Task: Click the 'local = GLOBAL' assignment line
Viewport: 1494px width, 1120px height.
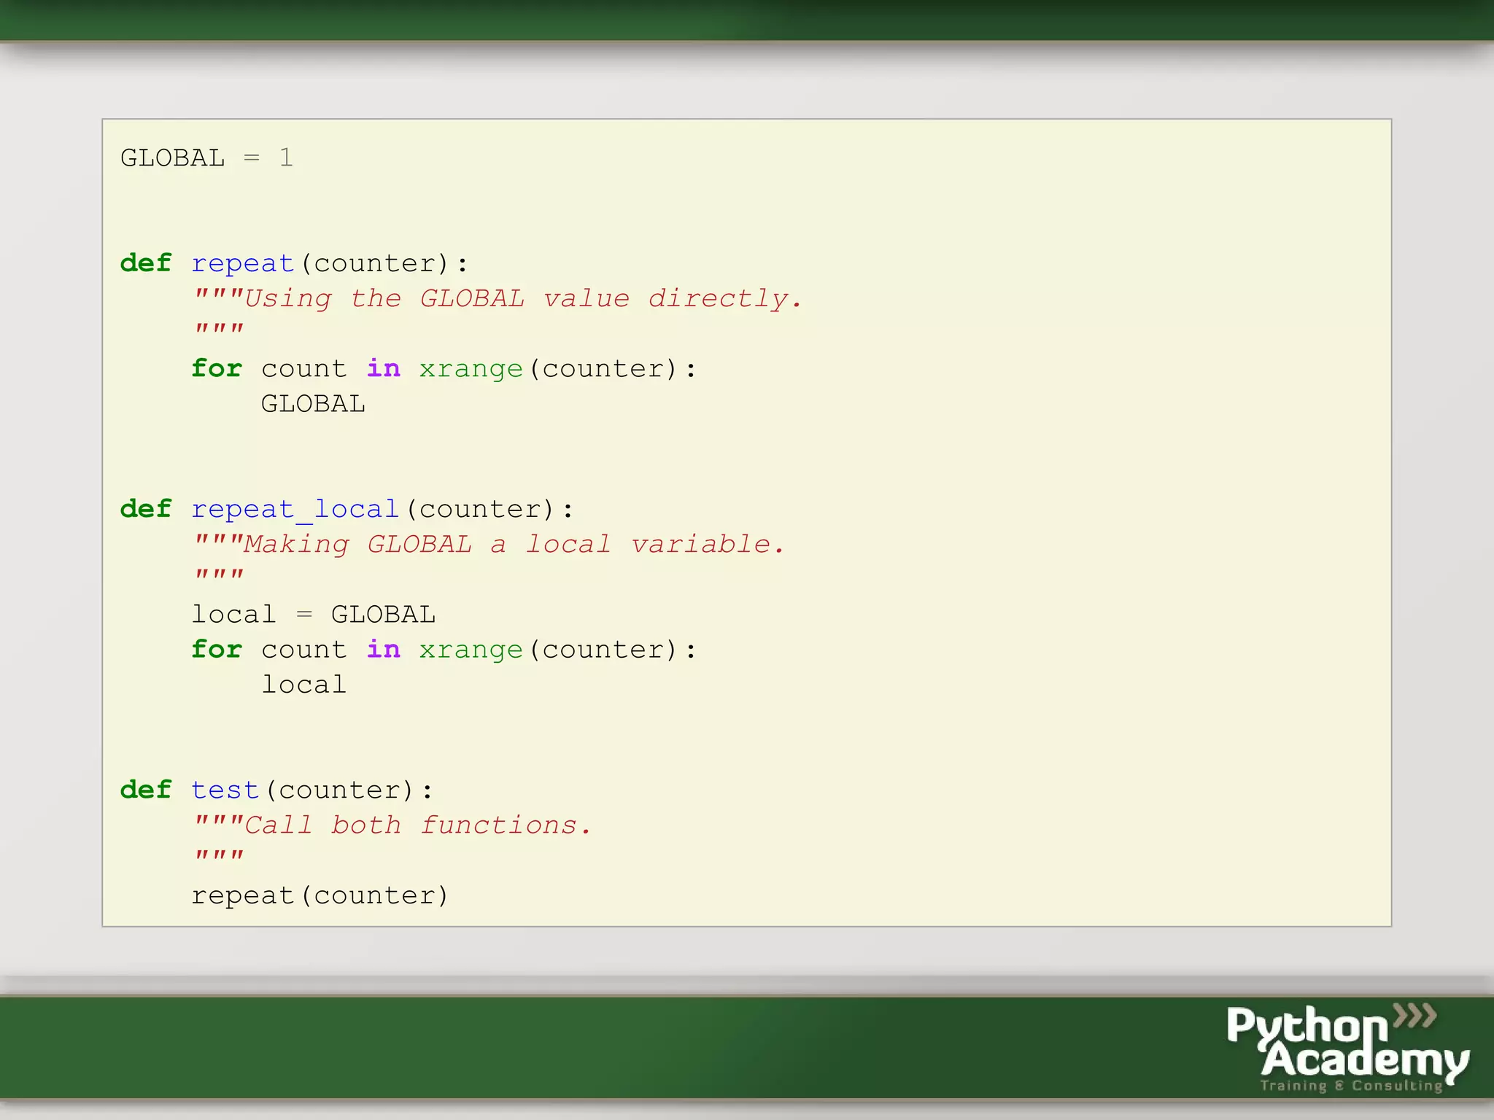Action: coord(314,614)
